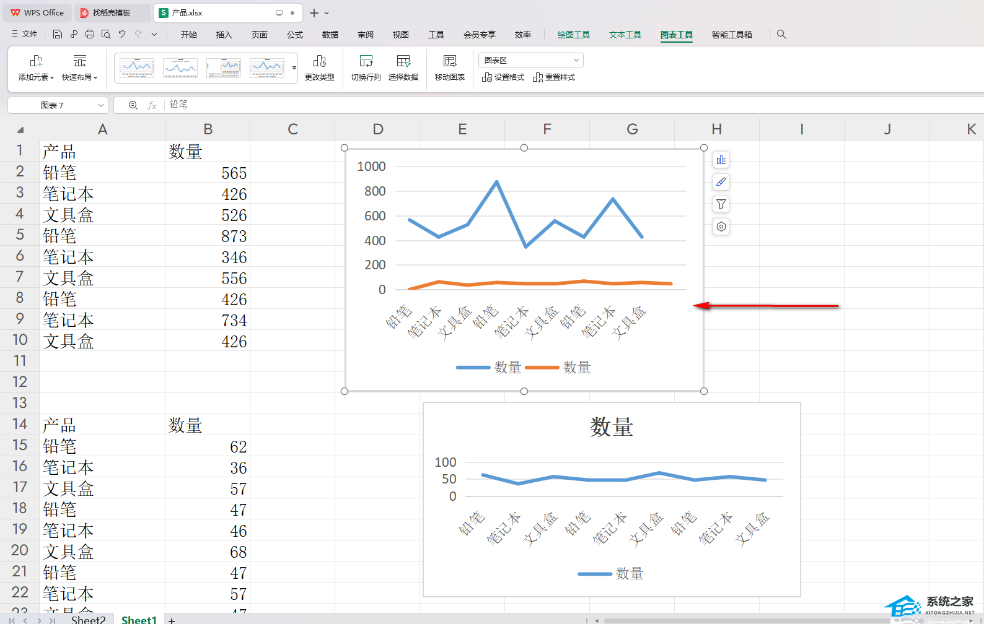Viewport: 984px width, 624px height.
Task: Choose the second chart style thumbnail
Action: tap(180, 67)
